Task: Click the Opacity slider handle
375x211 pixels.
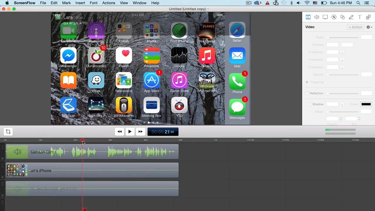Action: click(x=328, y=75)
